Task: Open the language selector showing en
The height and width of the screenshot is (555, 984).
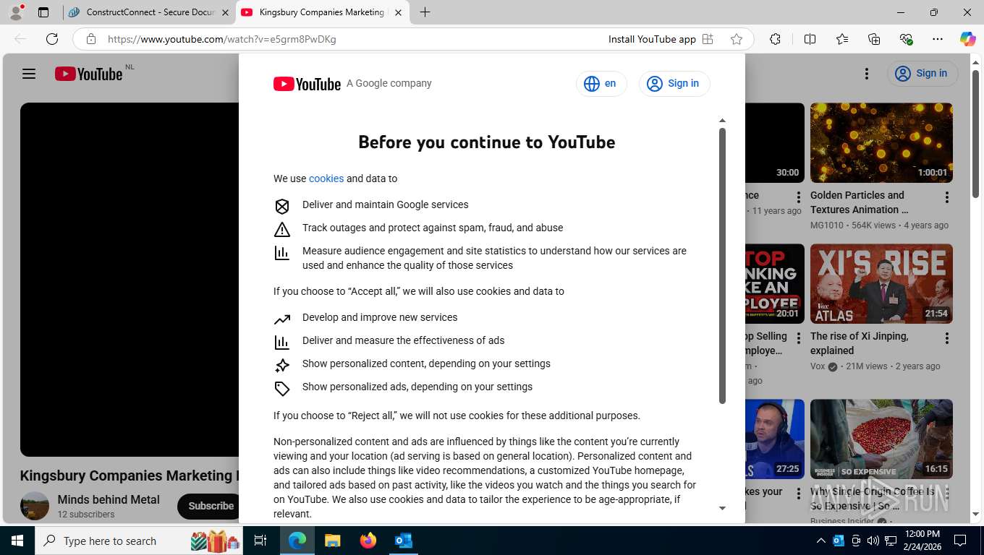Action: 601,84
